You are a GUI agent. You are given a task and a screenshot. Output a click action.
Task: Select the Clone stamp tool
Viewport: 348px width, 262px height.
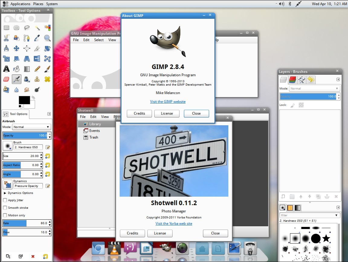(37, 79)
